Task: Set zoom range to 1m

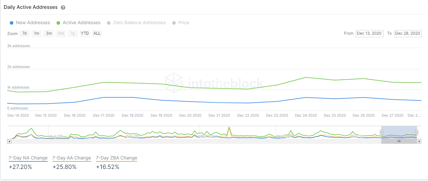Action: coord(37,33)
